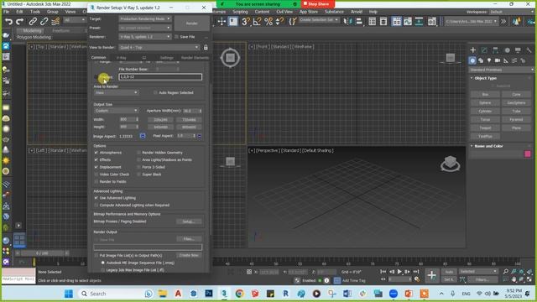Screen dimensions: 537x302
Task: Select Autodesk ME Image Sequence File radio
Action: click(102, 263)
